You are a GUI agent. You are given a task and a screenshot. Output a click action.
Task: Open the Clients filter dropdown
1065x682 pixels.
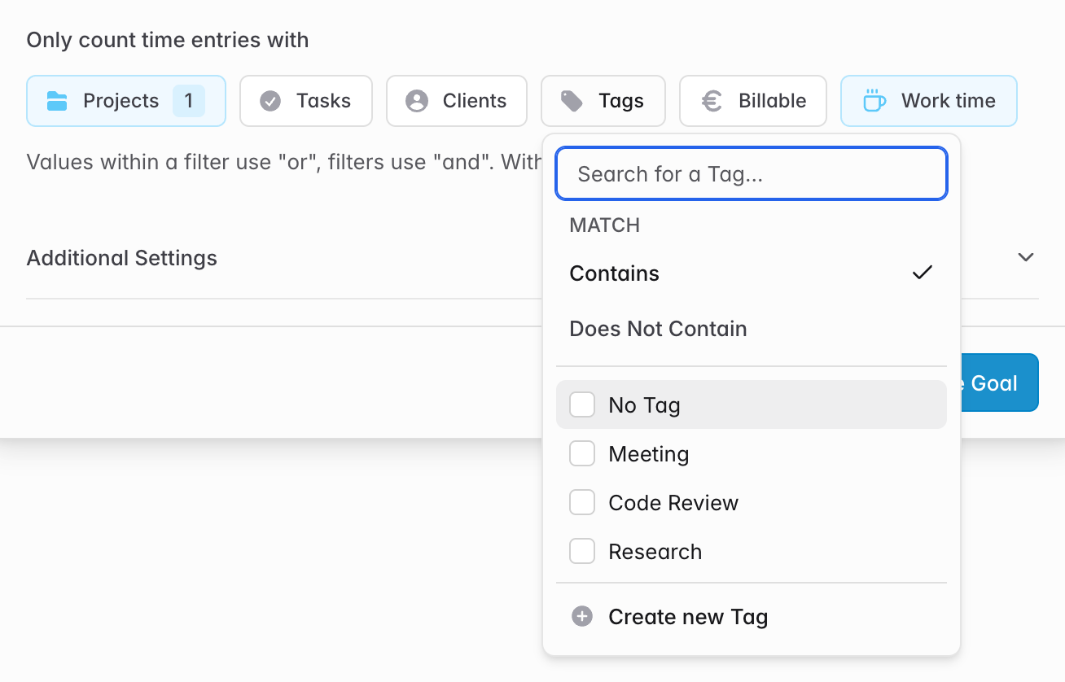(457, 101)
